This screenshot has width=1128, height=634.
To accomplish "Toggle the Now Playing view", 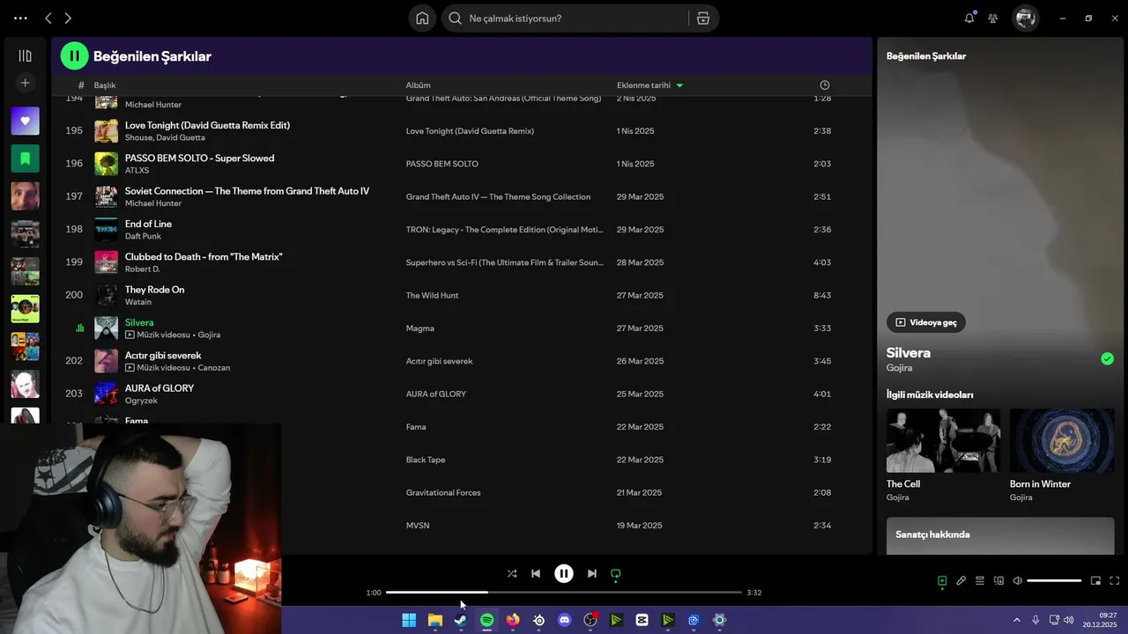I will click(x=942, y=580).
